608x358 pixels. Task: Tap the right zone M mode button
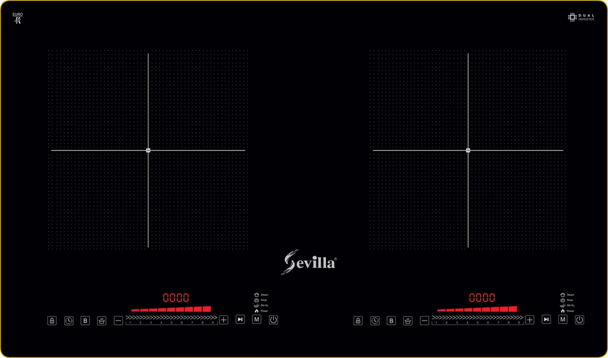(563, 319)
